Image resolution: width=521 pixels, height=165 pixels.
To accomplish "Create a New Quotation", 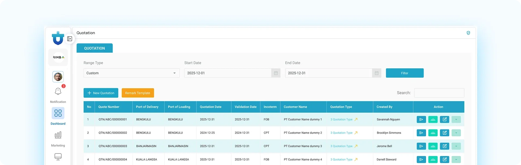I will pyautogui.click(x=101, y=93).
